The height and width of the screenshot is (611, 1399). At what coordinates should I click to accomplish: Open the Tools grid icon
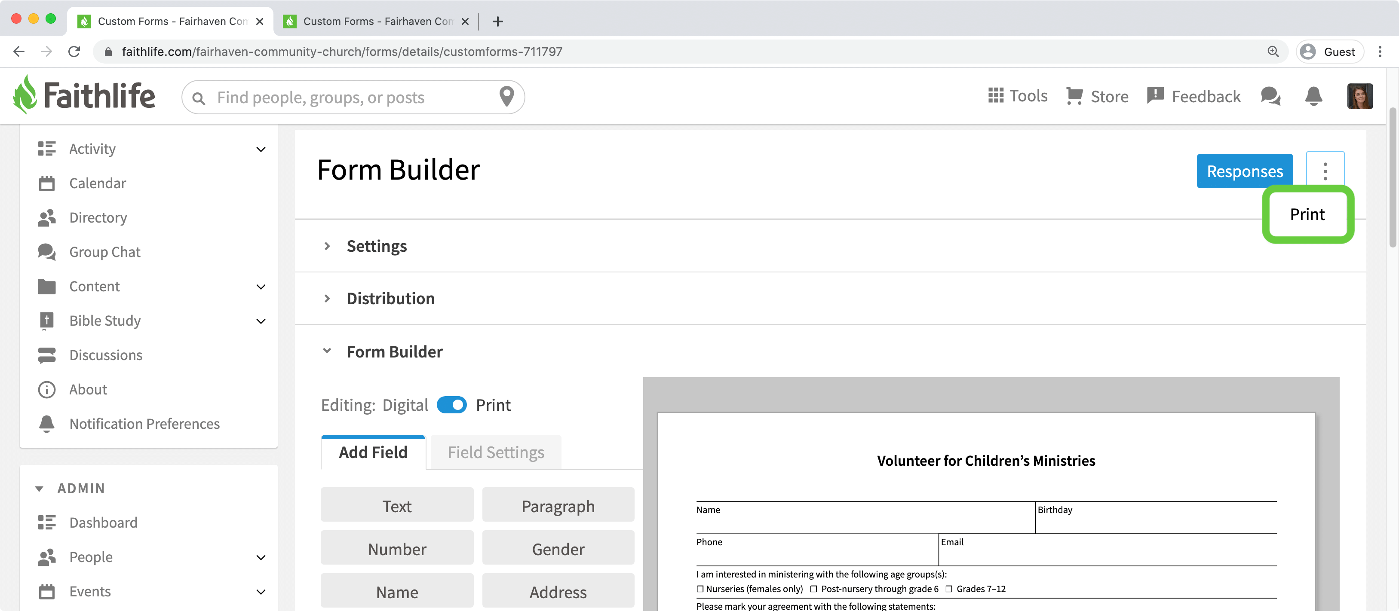[x=995, y=95]
